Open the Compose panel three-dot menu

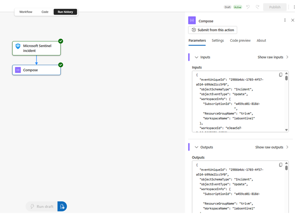point(285,20)
